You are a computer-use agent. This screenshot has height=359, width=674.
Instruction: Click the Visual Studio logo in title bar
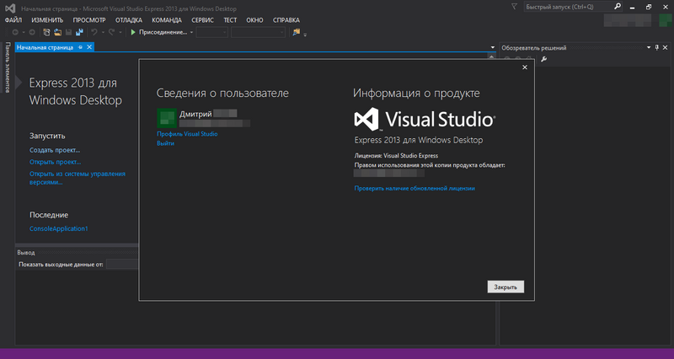click(10, 8)
